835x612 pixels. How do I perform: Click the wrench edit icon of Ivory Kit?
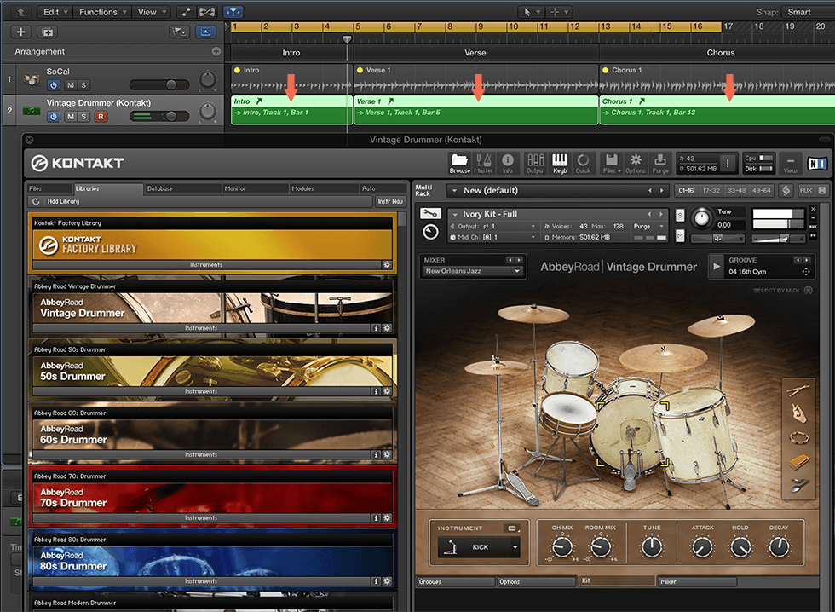(430, 214)
